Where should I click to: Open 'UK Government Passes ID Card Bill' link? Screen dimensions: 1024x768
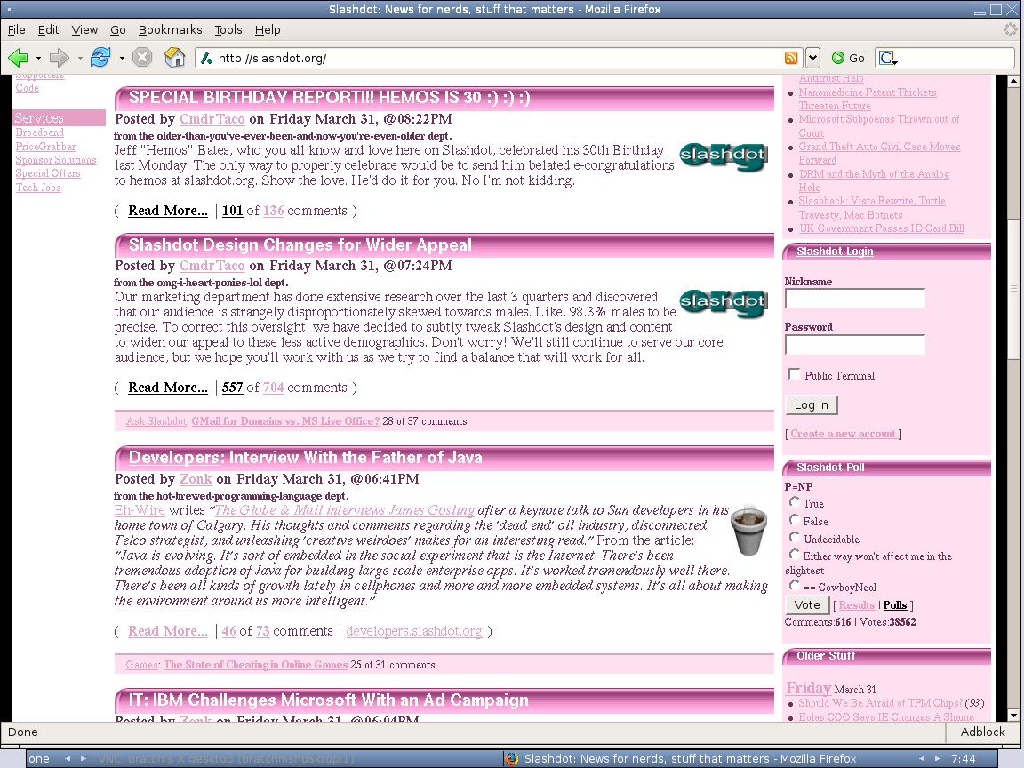[882, 228]
